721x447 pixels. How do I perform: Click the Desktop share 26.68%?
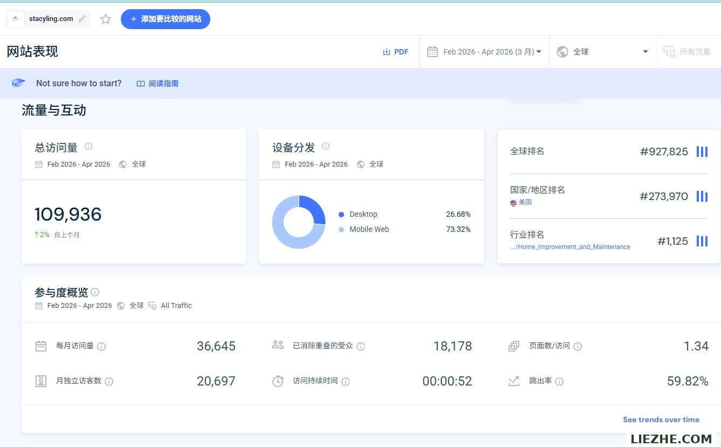tap(458, 215)
